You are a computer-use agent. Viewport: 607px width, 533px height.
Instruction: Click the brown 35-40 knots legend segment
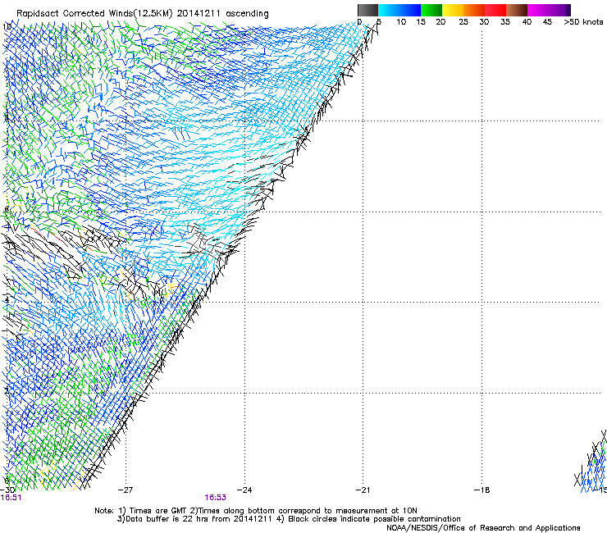[x=517, y=10]
